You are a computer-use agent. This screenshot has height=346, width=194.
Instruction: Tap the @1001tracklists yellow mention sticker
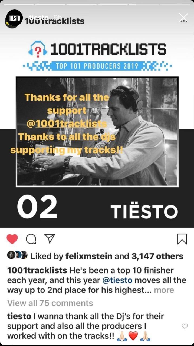pos(67,123)
